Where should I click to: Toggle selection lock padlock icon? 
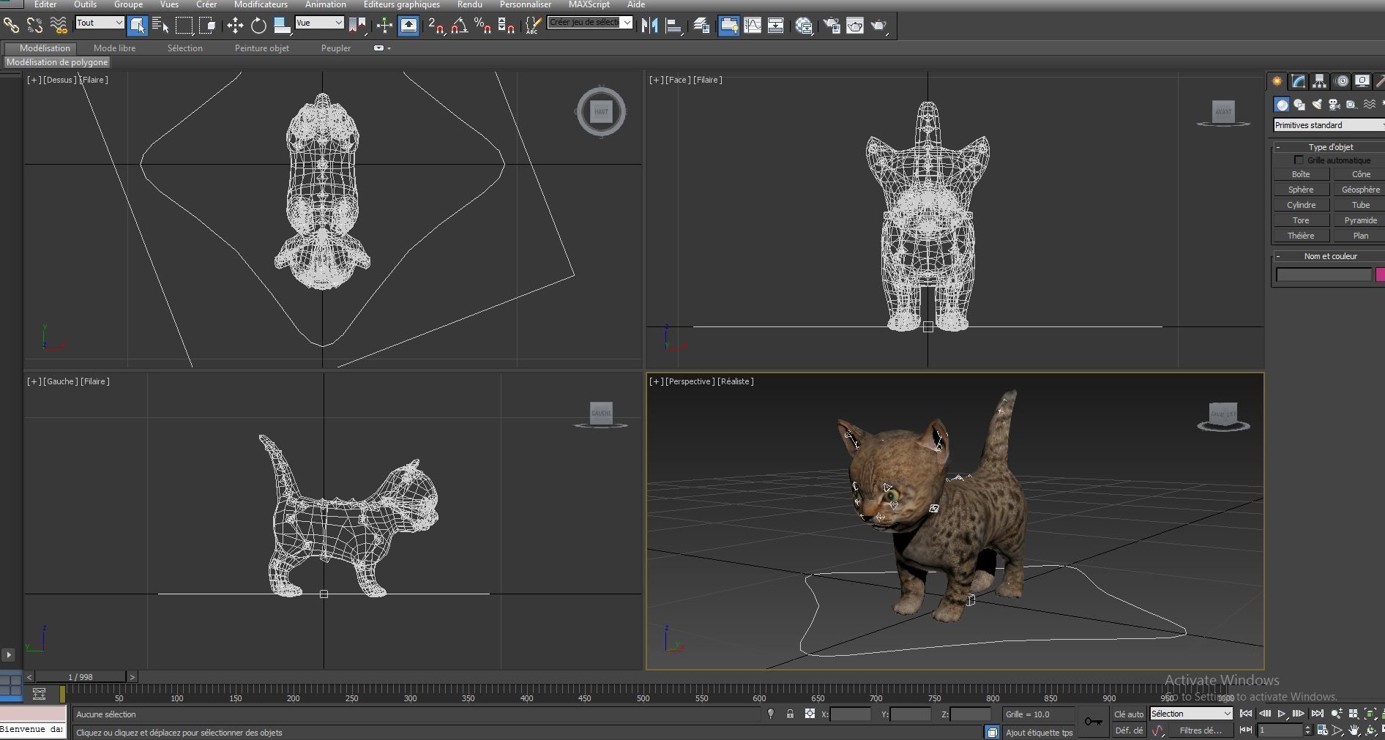pyautogui.click(x=790, y=714)
